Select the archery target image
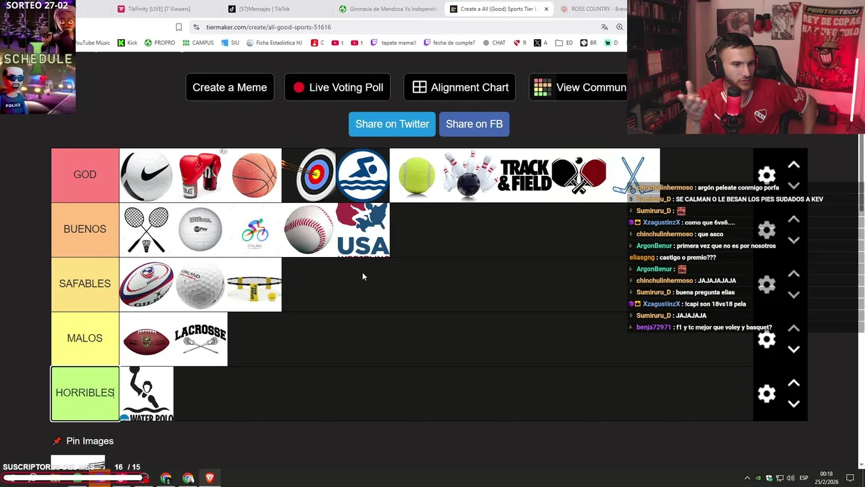This screenshot has width=865, height=487. tap(308, 175)
